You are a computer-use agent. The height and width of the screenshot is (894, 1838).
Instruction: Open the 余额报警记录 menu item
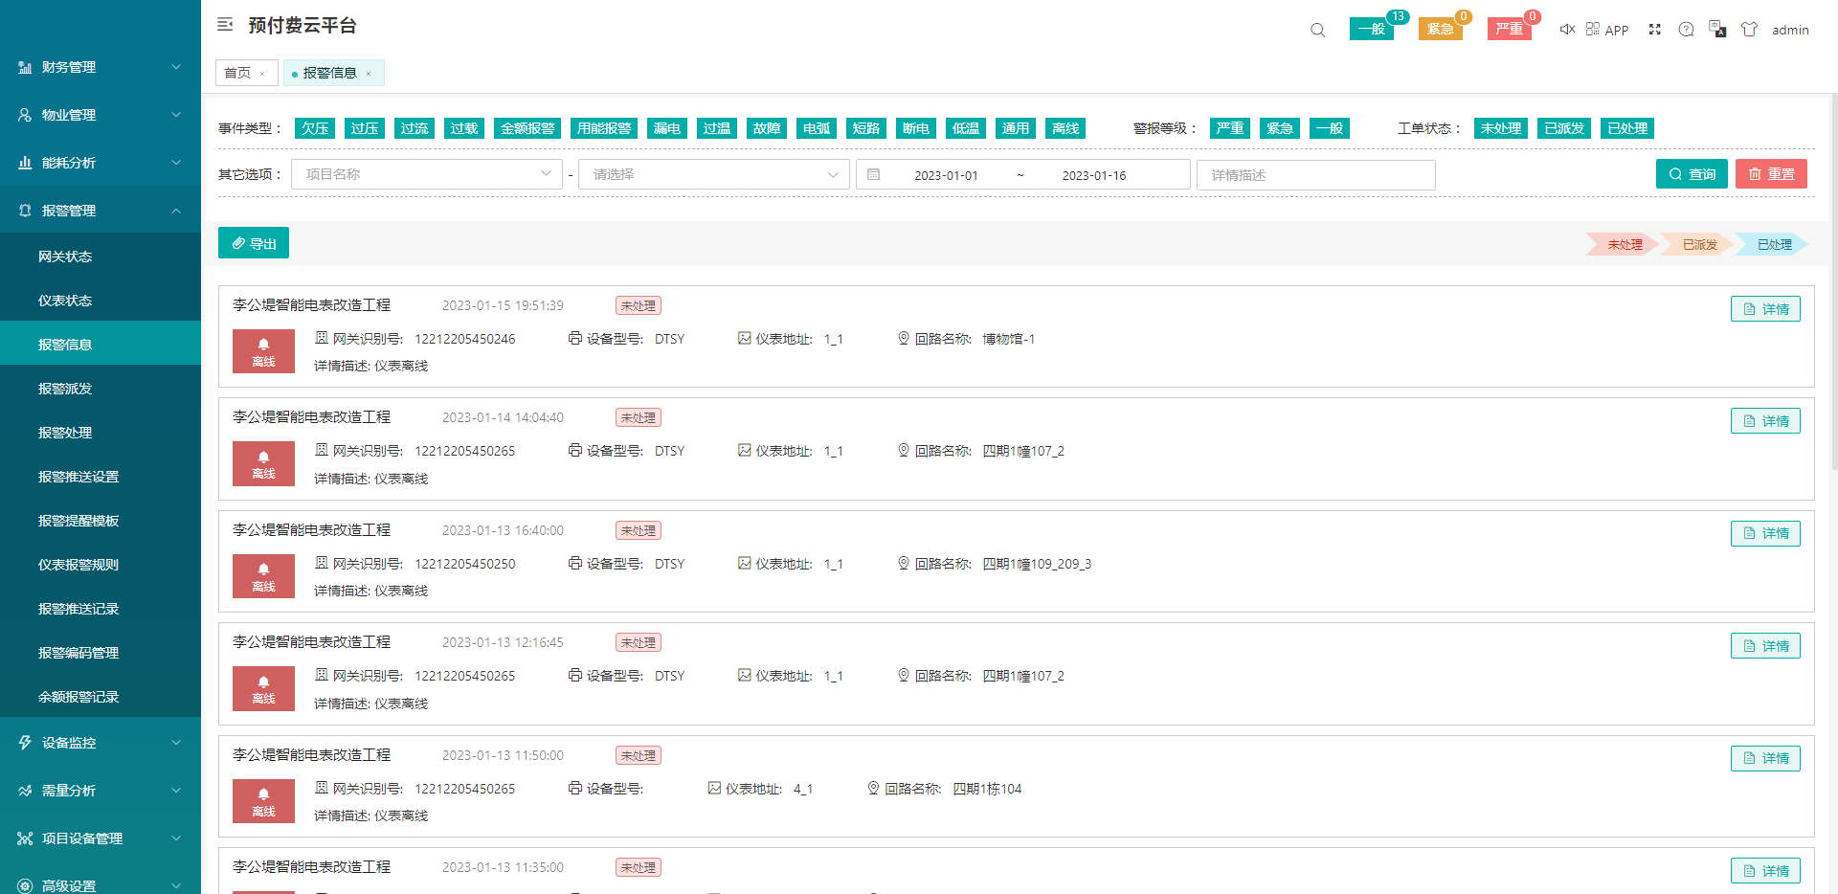tap(101, 697)
